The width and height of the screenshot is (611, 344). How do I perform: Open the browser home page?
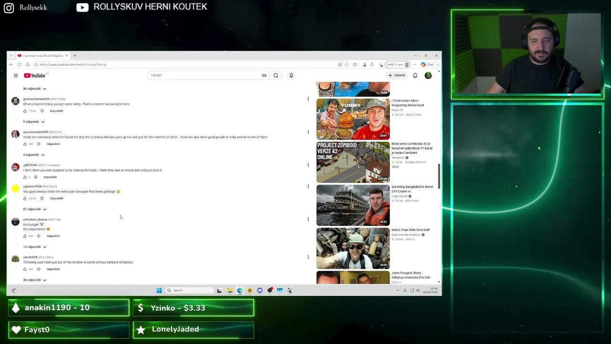(x=28, y=64)
